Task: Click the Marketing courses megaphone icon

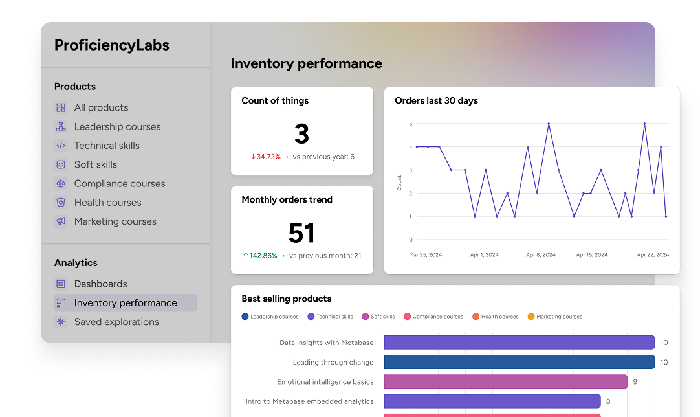Action: pyautogui.click(x=61, y=221)
